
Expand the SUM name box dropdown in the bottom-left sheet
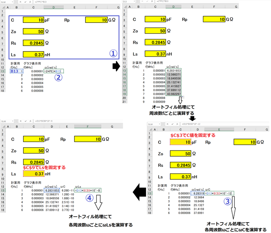(x=12, y=121)
